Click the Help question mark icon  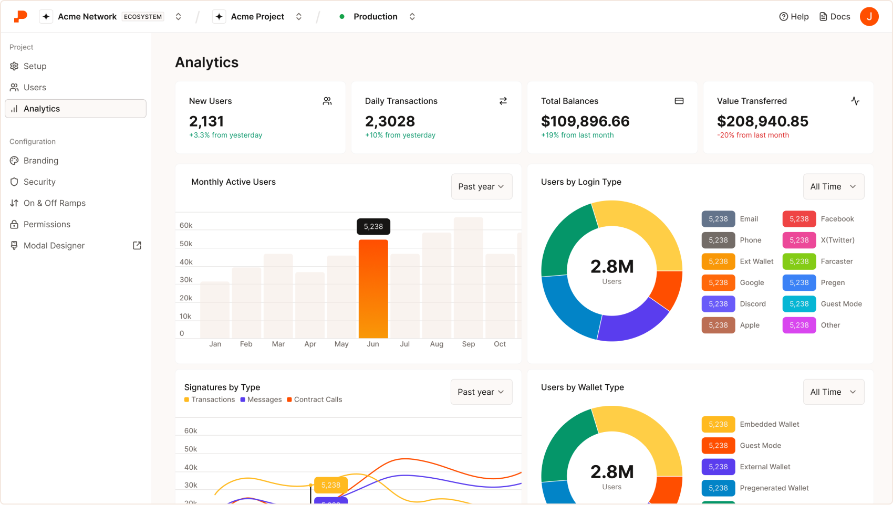783,17
